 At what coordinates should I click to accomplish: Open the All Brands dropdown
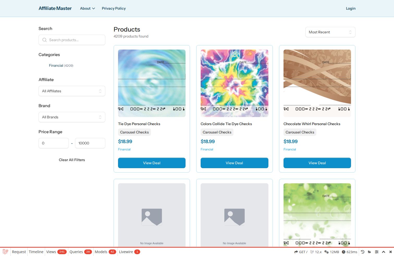(x=72, y=117)
